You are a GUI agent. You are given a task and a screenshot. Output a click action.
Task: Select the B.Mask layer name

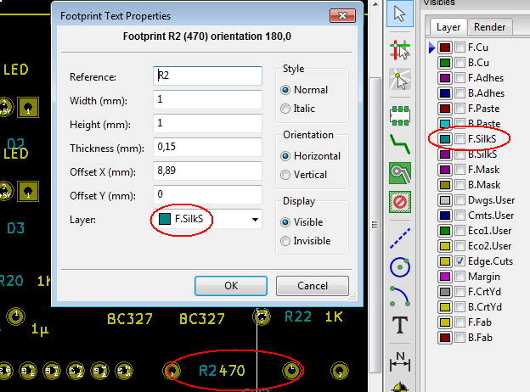pyautogui.click(x=484, y=185)
